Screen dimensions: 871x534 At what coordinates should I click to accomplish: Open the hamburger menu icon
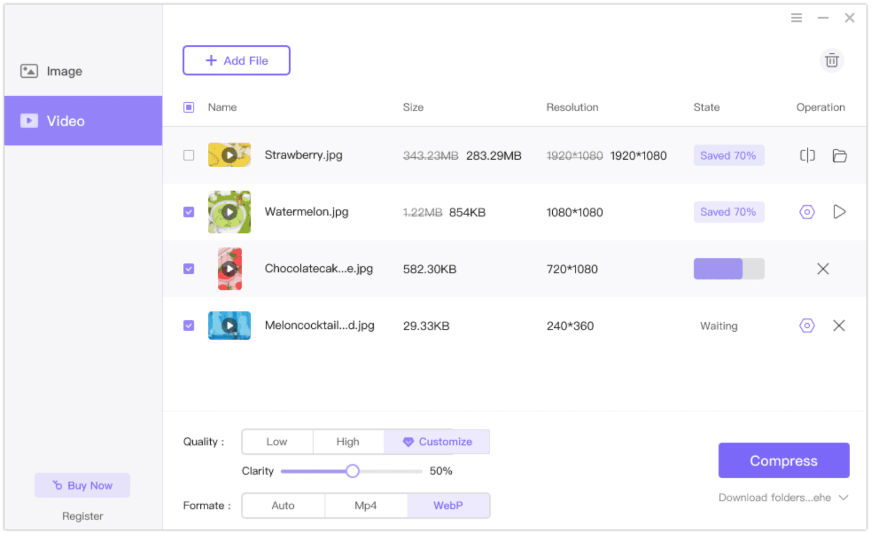(796, 18)
